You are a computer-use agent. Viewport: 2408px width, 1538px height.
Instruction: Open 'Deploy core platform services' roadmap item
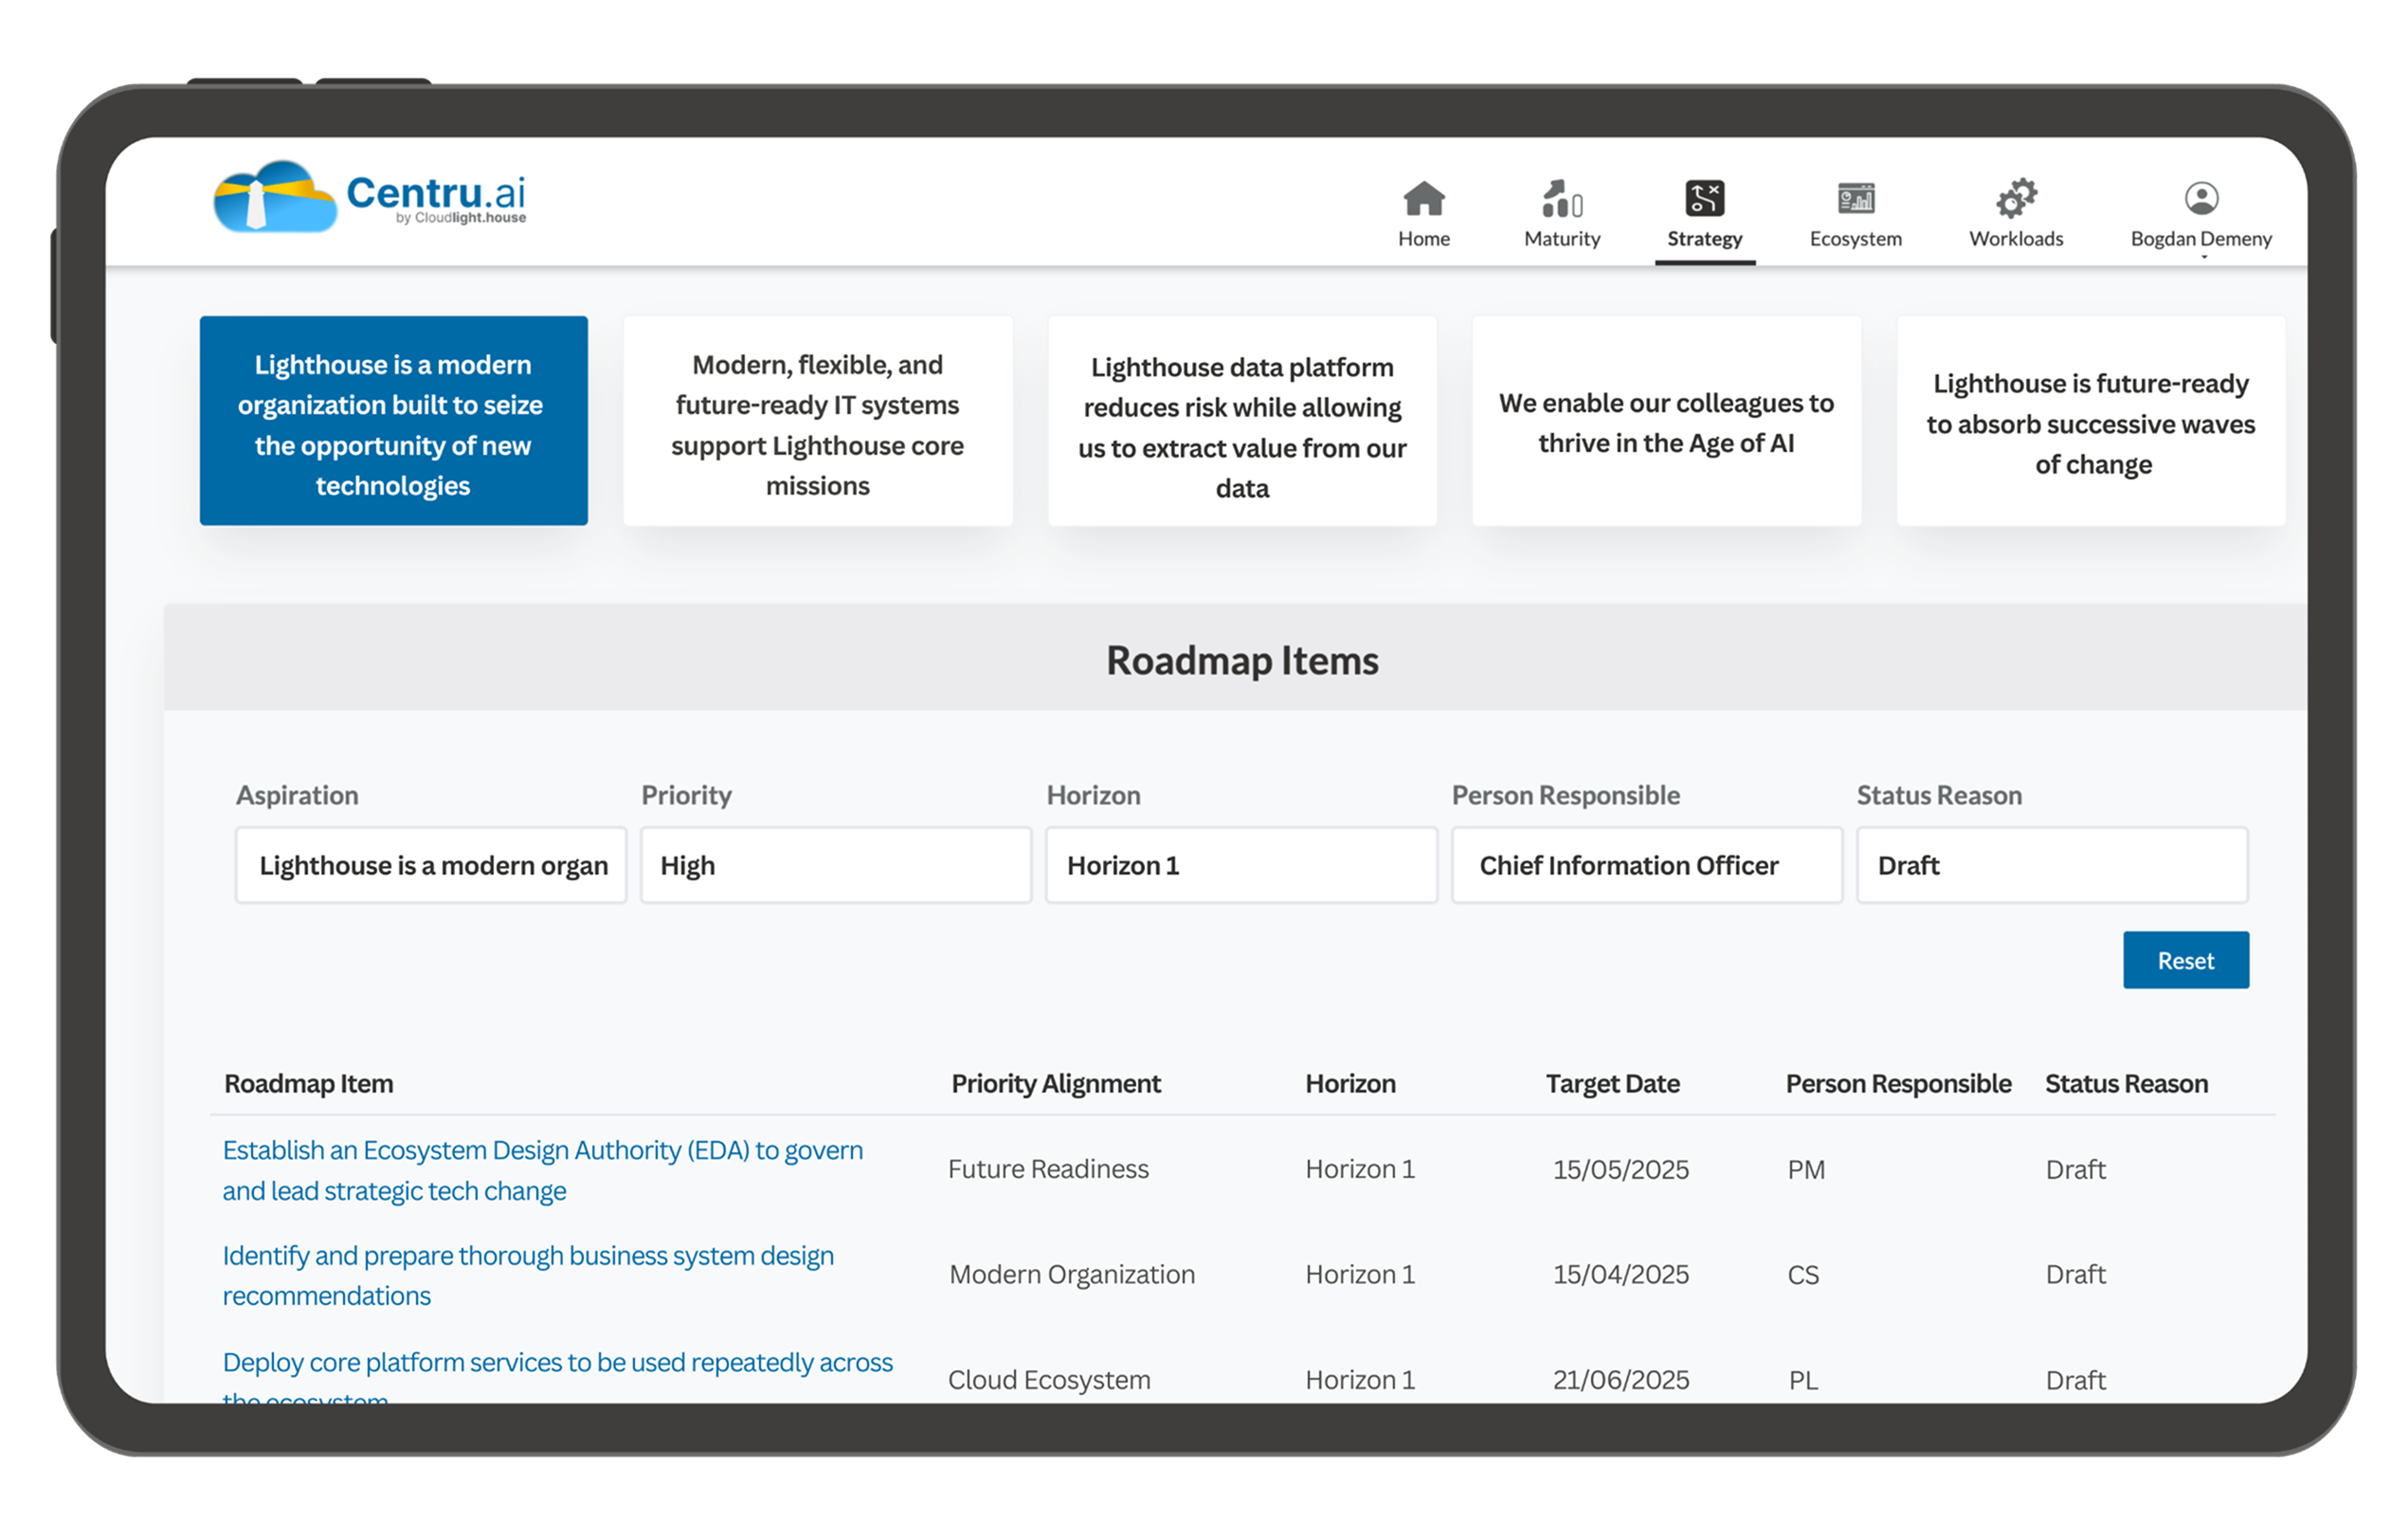557,1377
